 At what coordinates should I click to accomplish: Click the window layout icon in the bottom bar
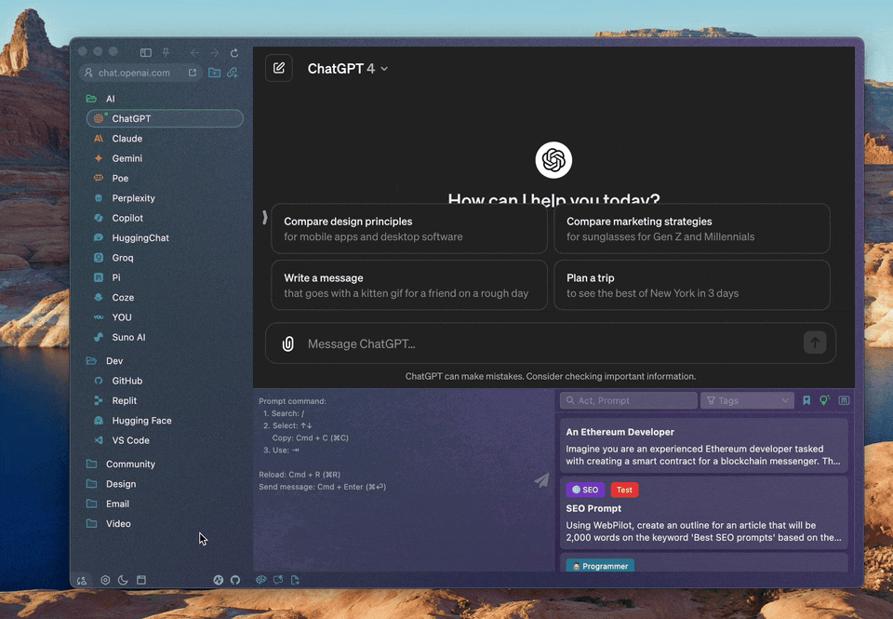tap(141, 580)
